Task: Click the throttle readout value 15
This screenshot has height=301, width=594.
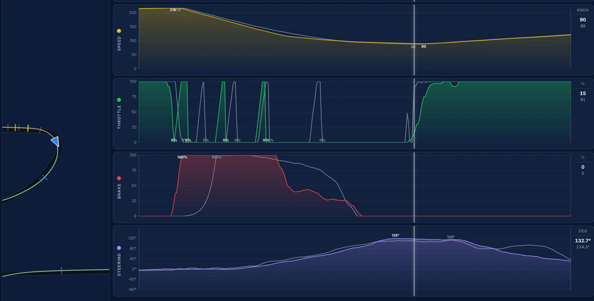Action: pyautogui.click(x=583, y=93)
